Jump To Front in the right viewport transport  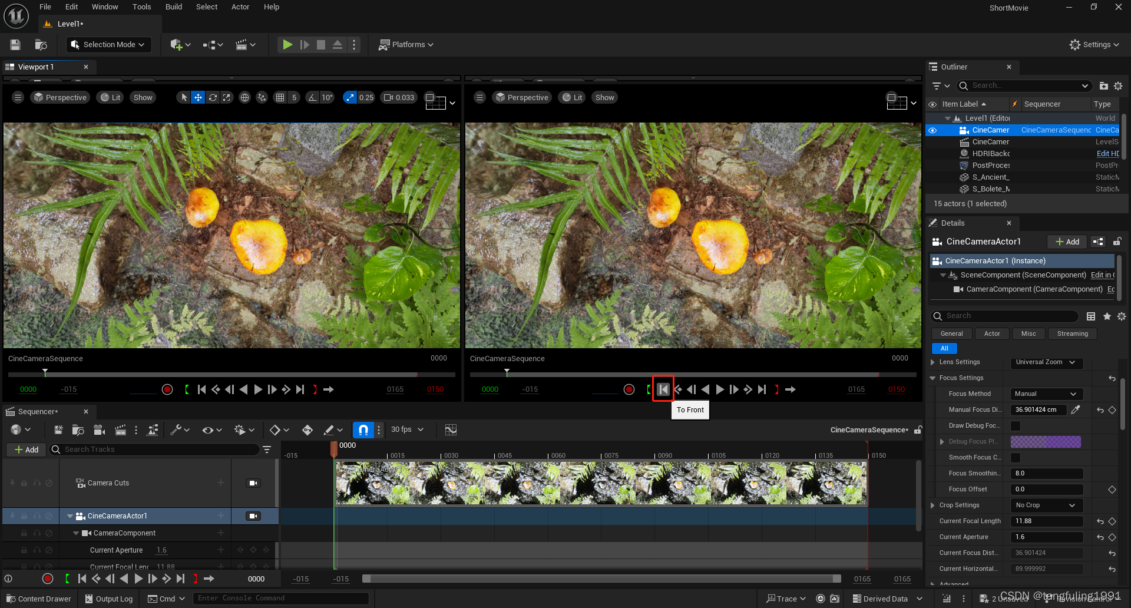[x=663, y=389]
